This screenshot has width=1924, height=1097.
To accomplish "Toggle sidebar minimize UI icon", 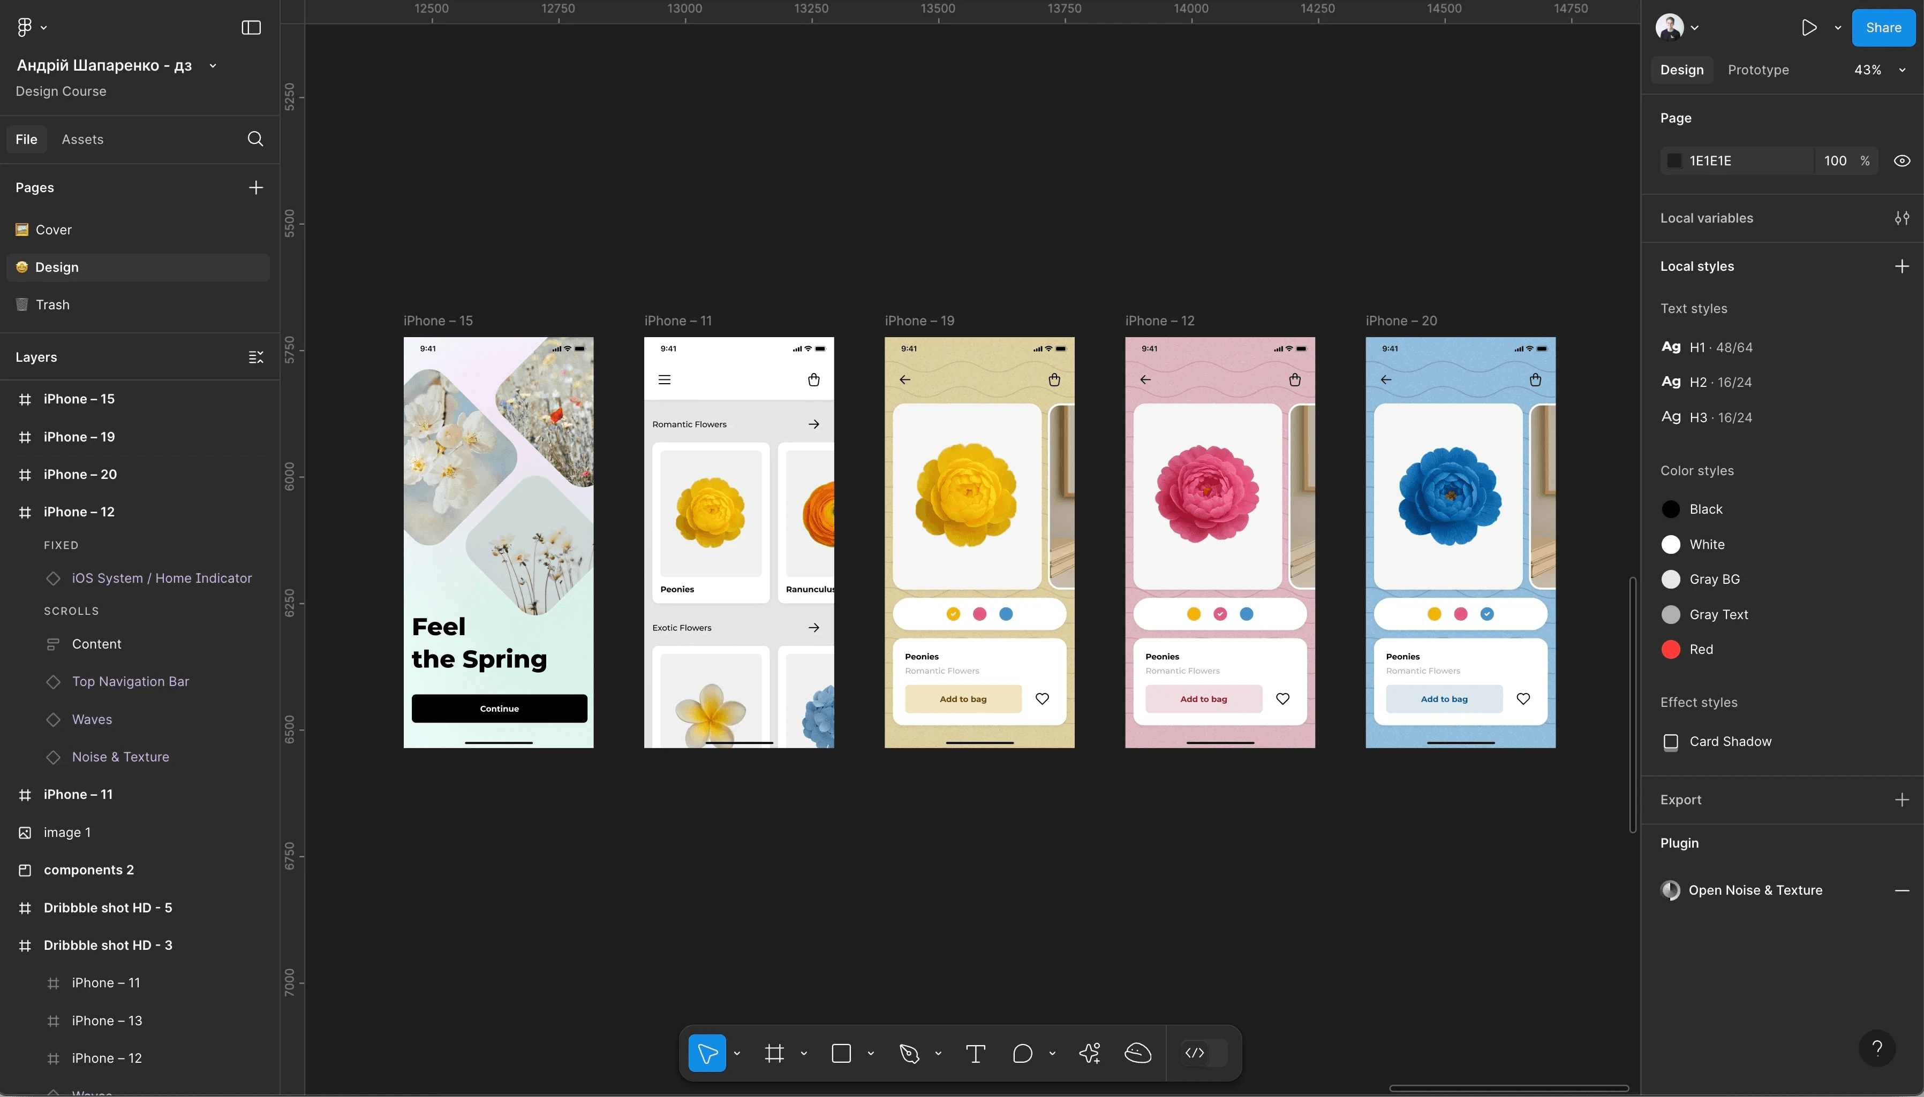I will click(x=251, y=28).
